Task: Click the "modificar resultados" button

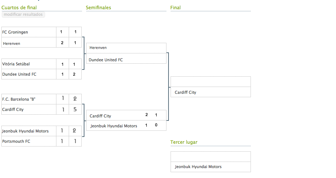Action: click(x=23, y=14)
